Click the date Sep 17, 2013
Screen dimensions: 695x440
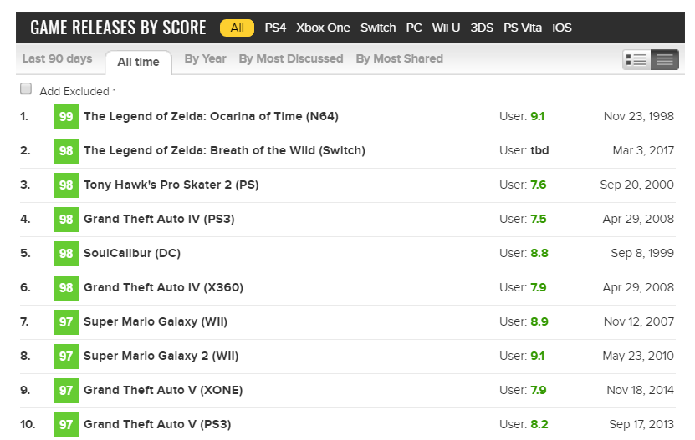click(x=641, y=424)
